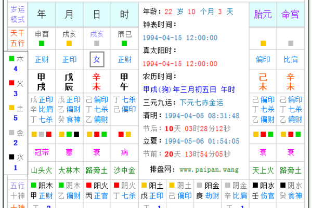This screenshot has width=312, height=208.
Task: Click the 岁运模式 link
Action: [x=18, y=15]
